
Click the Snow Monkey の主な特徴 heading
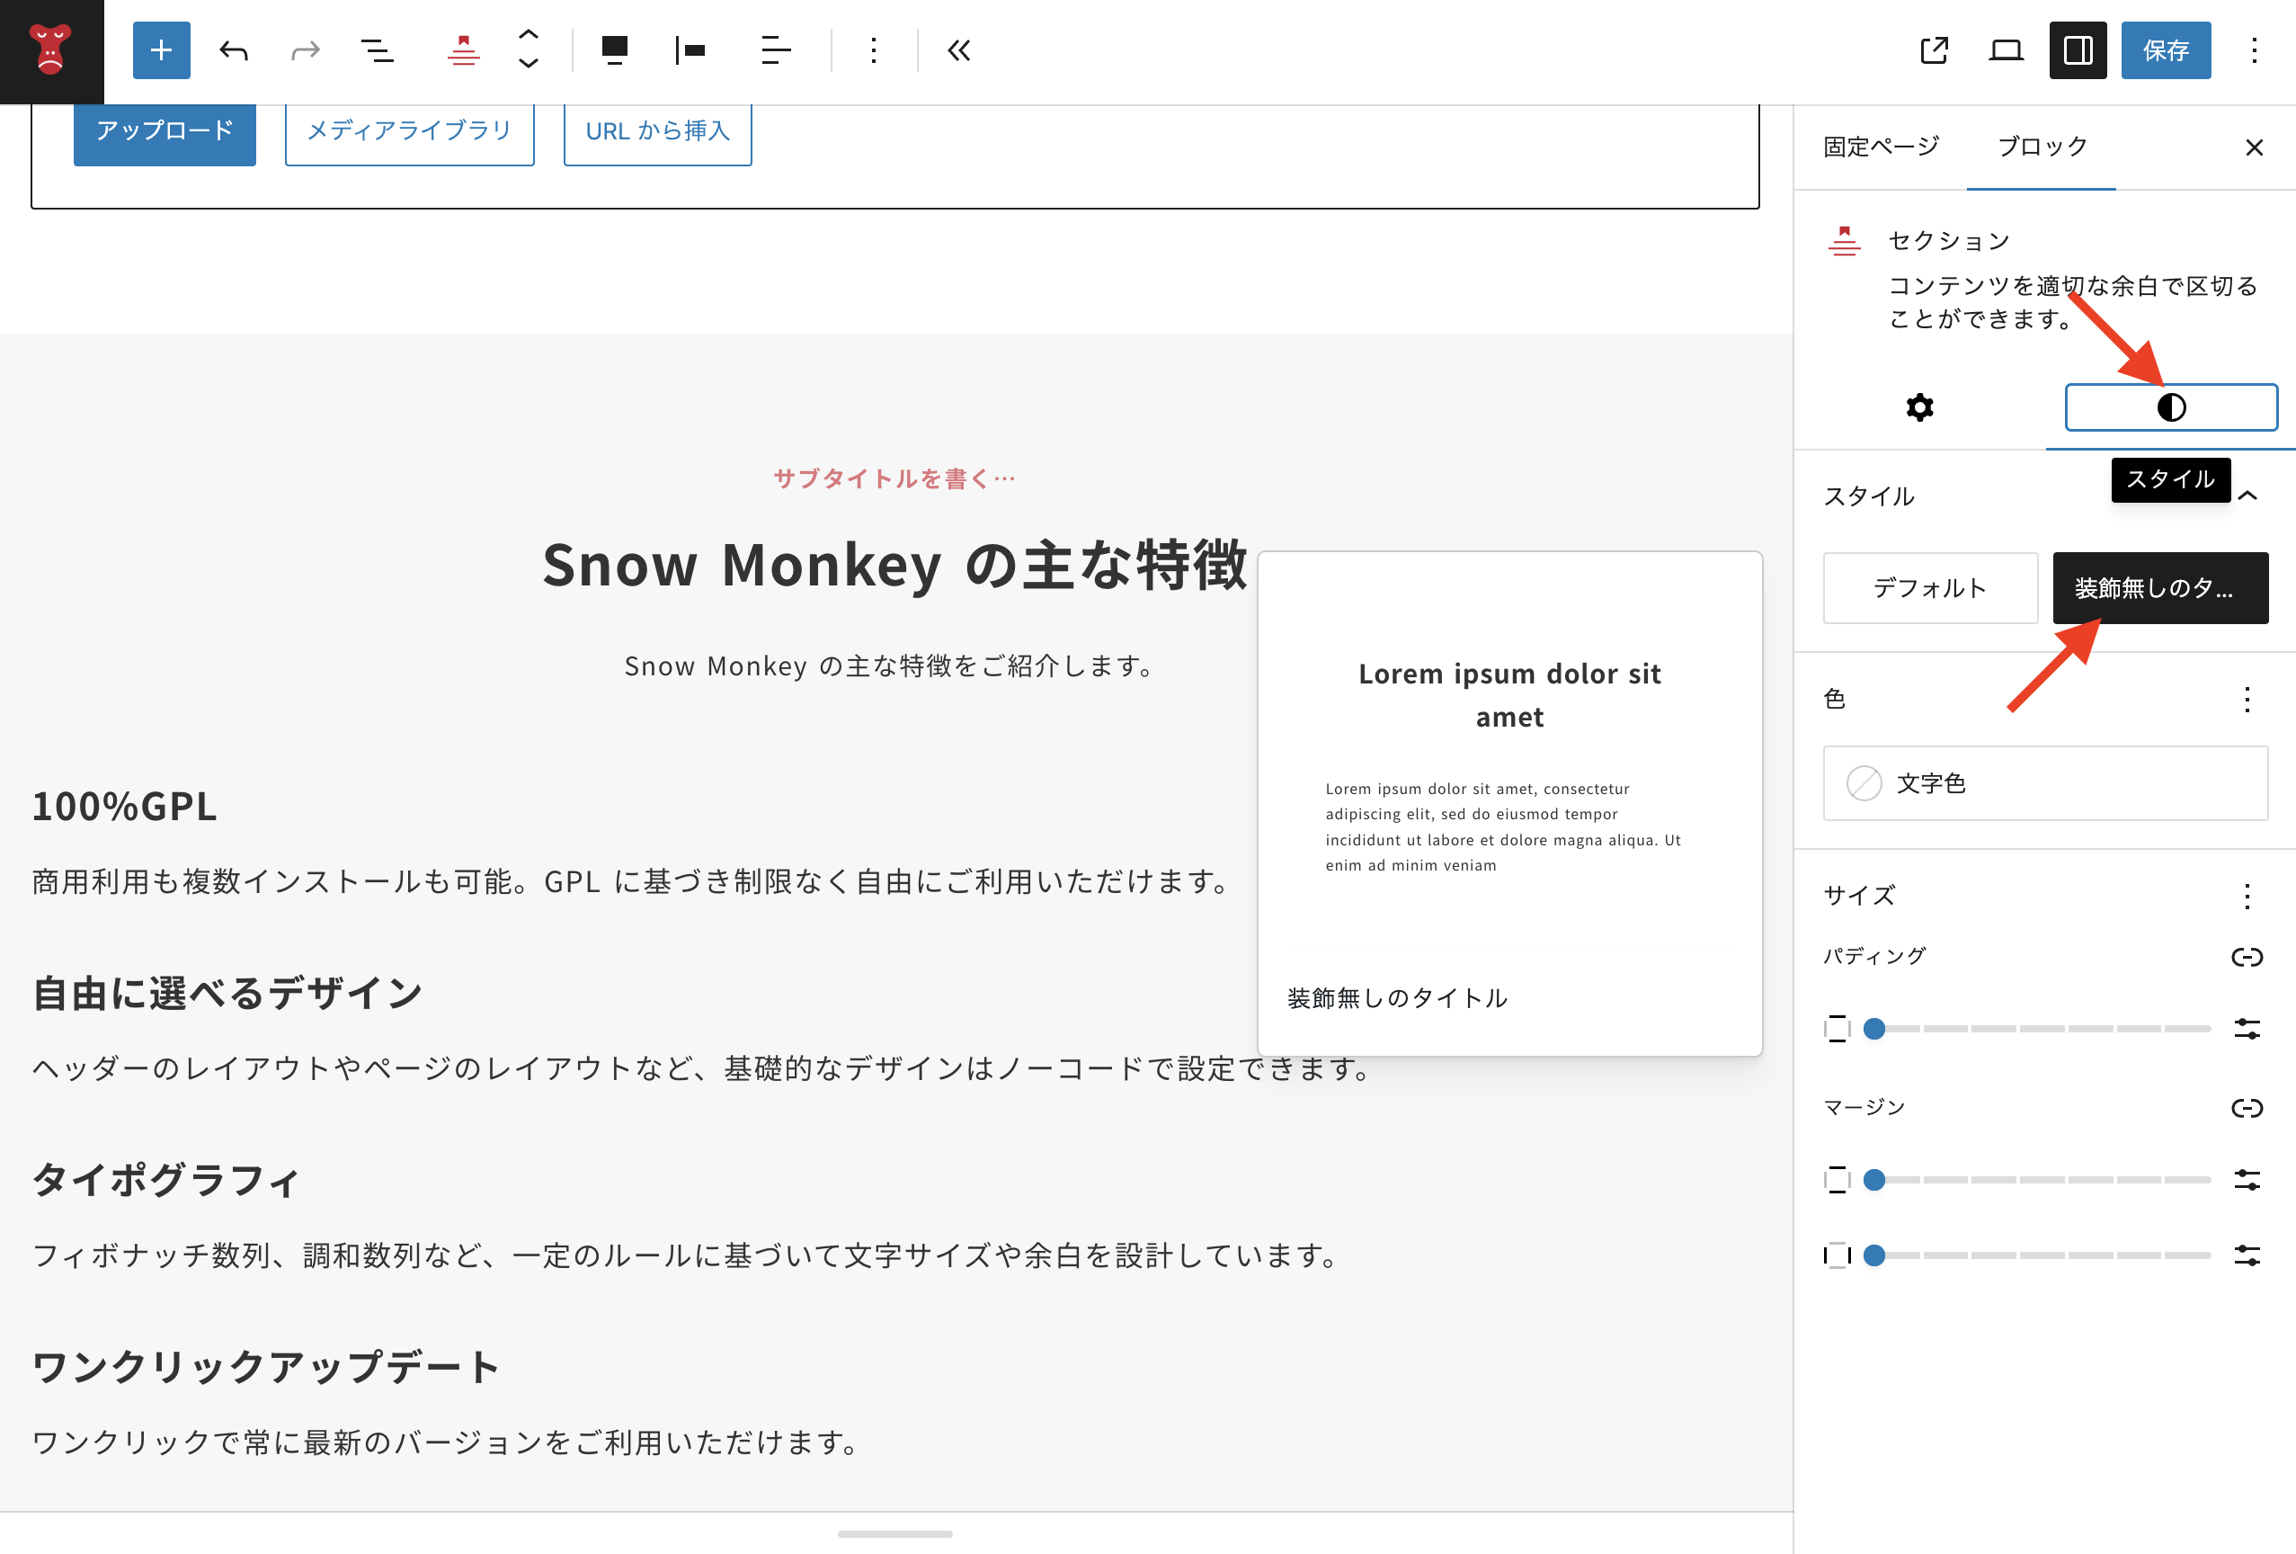click(x=894, y=565)
